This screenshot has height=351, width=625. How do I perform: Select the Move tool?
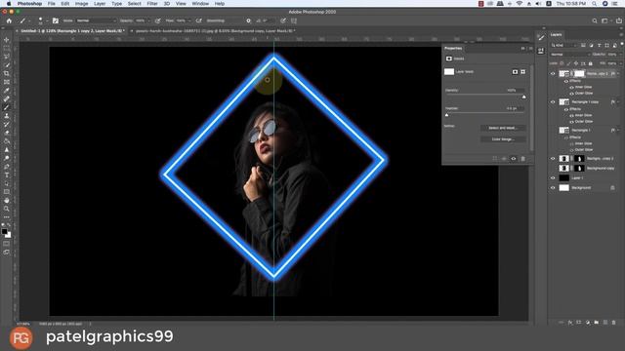pos(7,40)
